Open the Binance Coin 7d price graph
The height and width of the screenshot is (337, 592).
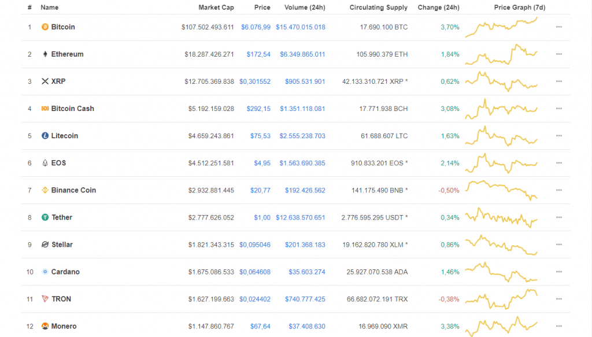[501, 190]
